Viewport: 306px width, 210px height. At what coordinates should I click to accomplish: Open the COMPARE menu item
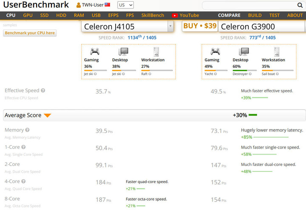(x=229, y=15)
